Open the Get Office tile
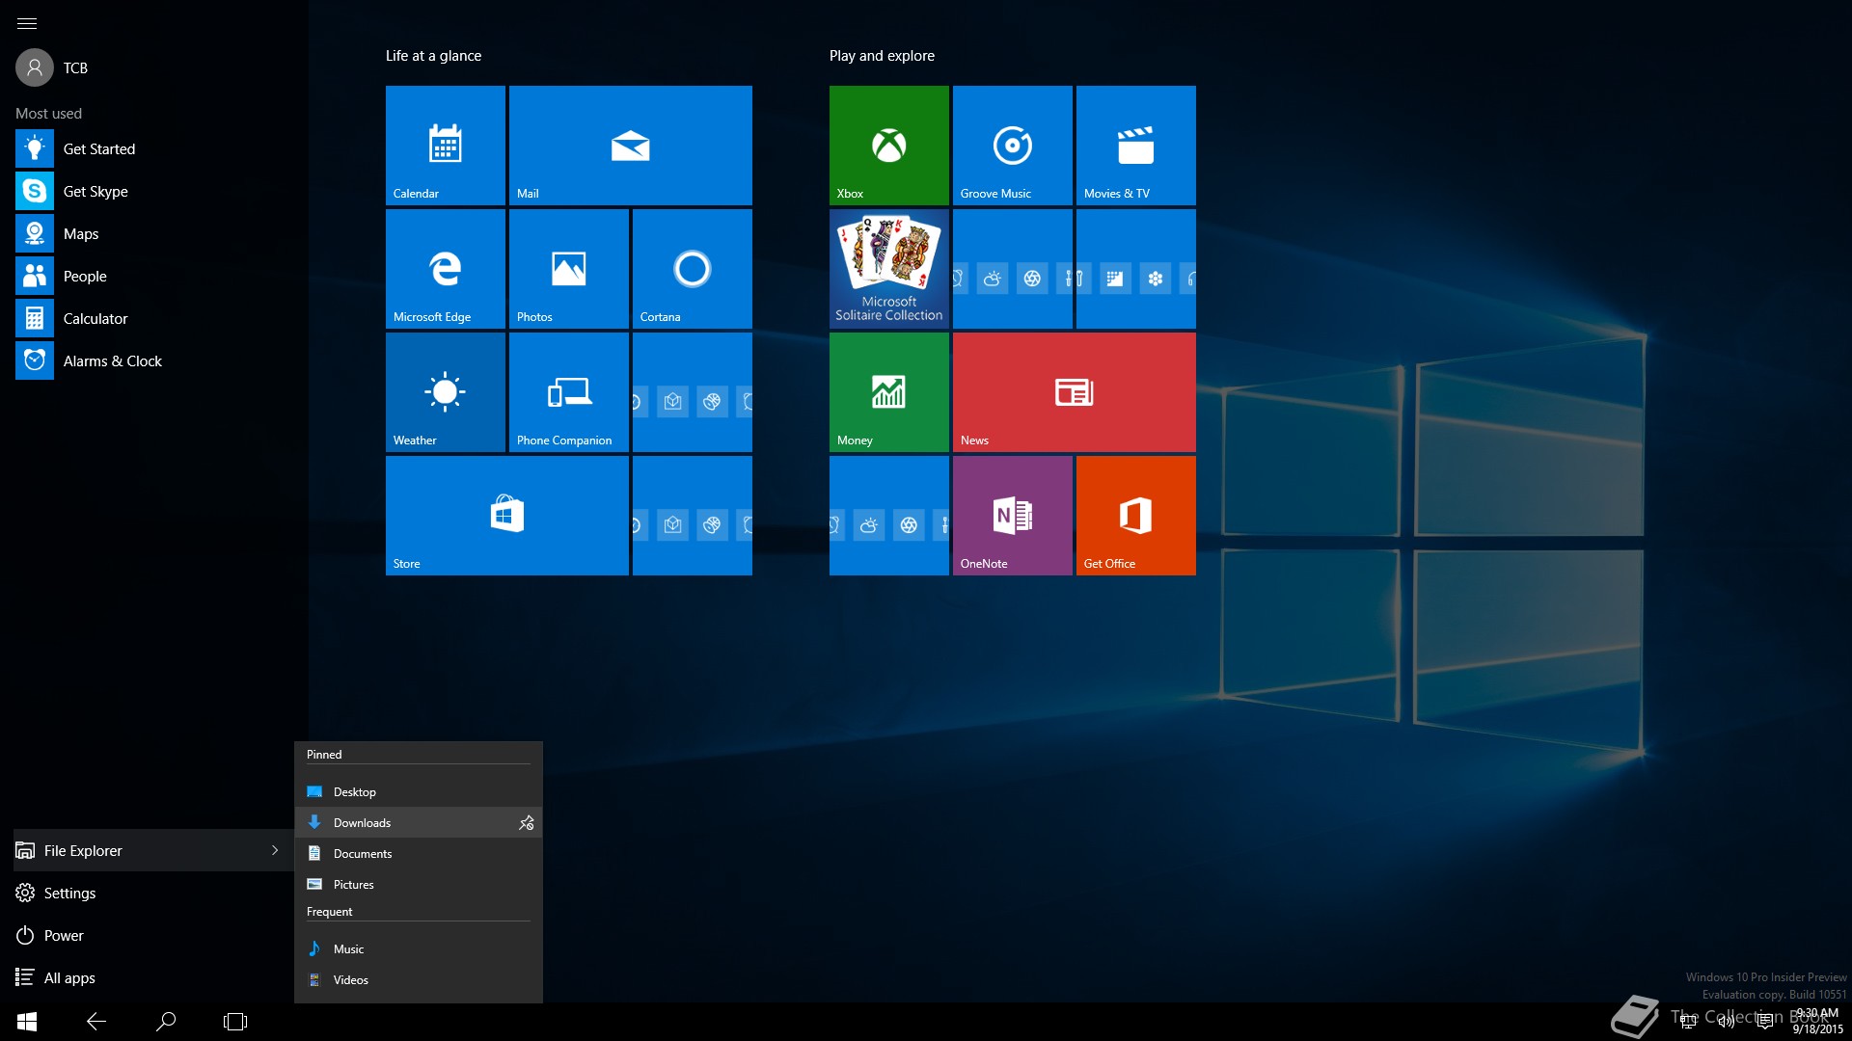Viewport: 1852px width, 1041px height. point(1136,516)
